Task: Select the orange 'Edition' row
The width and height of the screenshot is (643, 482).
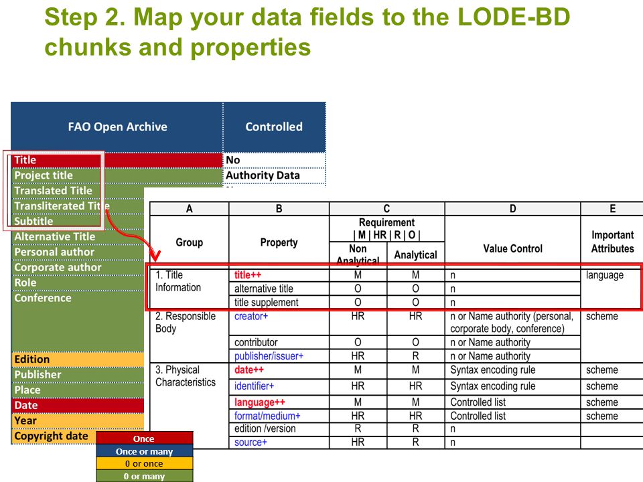Action: point(78,359)
